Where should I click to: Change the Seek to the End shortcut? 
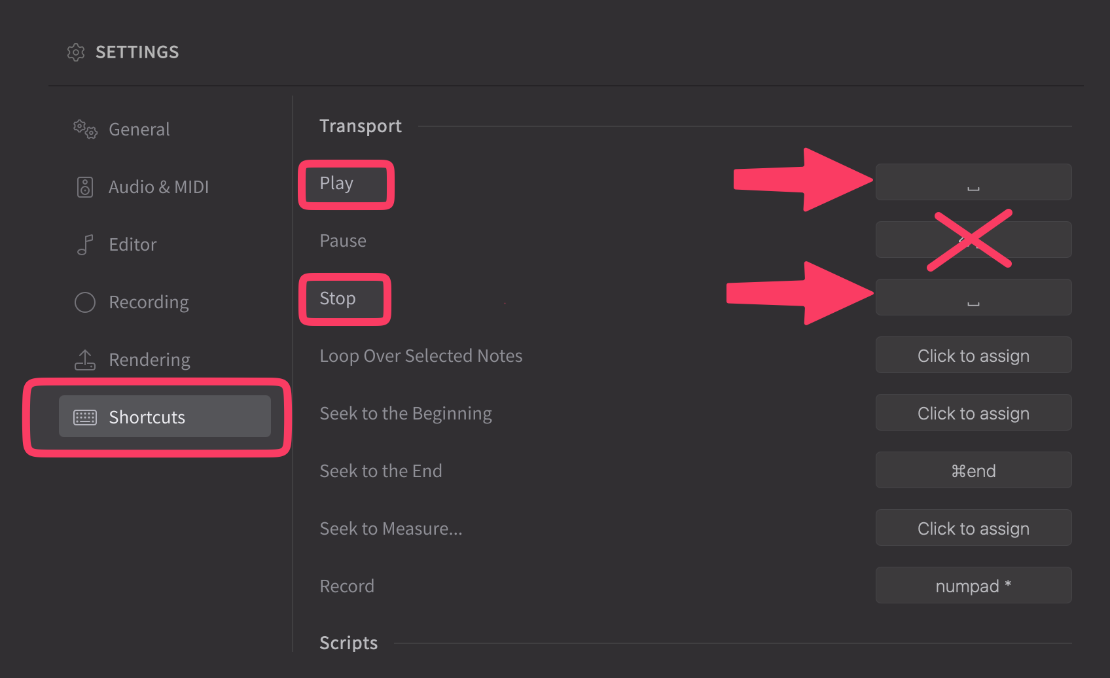click(973, 471)
